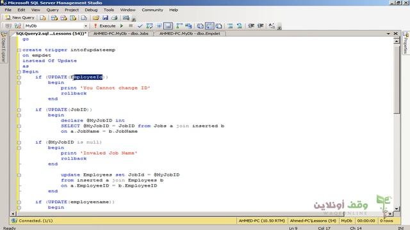Open the Tools menu

coord(109,10)
